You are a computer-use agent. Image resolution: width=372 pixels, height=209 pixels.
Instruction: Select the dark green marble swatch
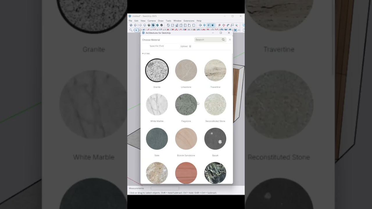[215, 173]
